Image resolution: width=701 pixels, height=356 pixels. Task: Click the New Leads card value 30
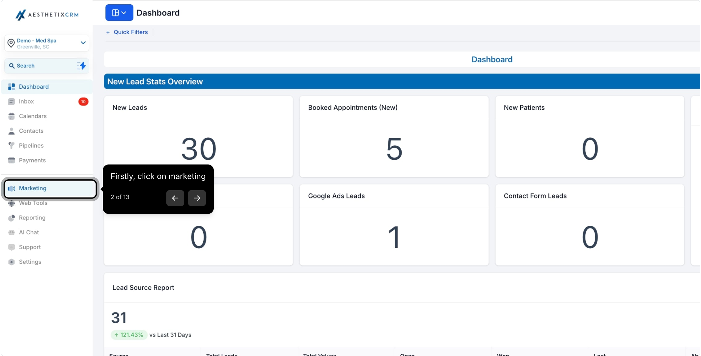coord(199,149)
